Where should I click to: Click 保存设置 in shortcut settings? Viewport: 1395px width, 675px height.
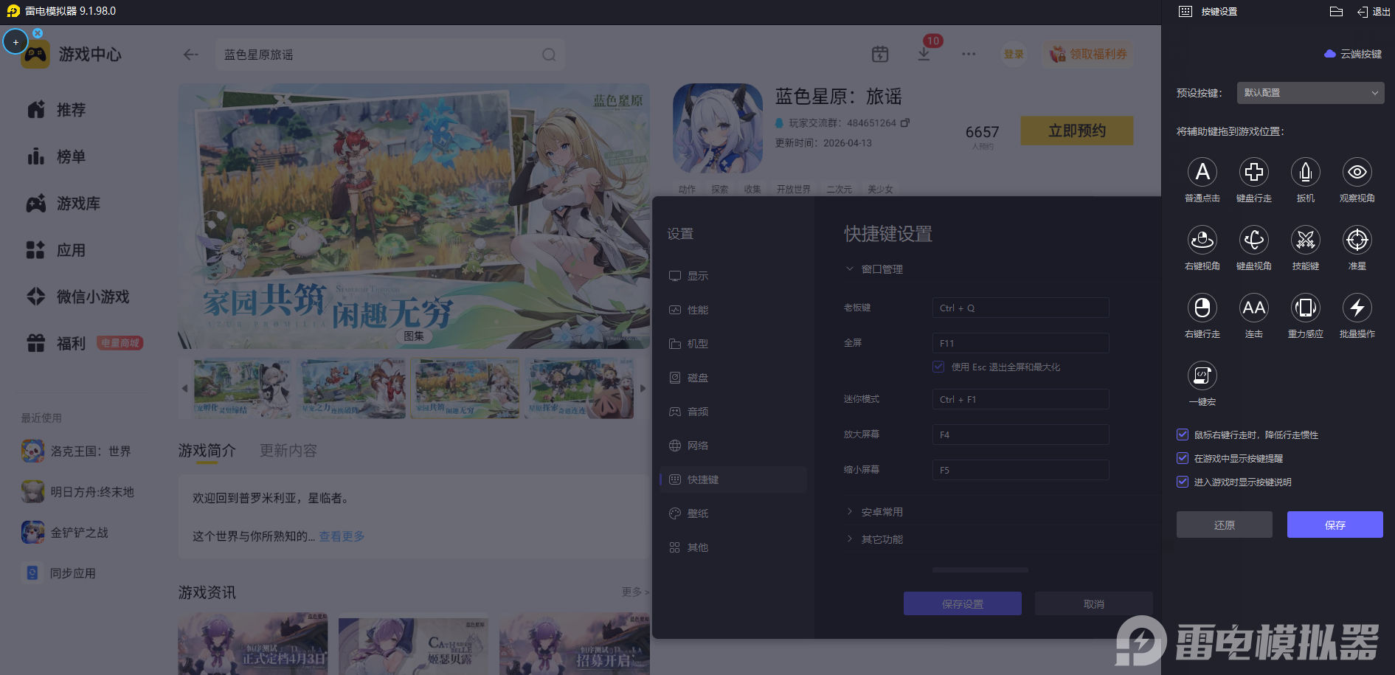tap(962, 603)
